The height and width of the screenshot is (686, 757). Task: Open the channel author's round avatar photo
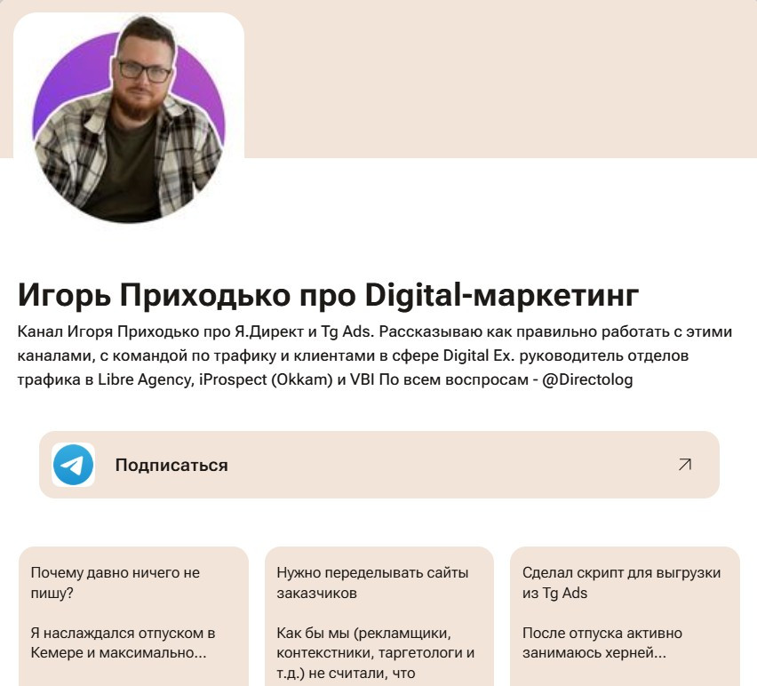tap(129, 121)
